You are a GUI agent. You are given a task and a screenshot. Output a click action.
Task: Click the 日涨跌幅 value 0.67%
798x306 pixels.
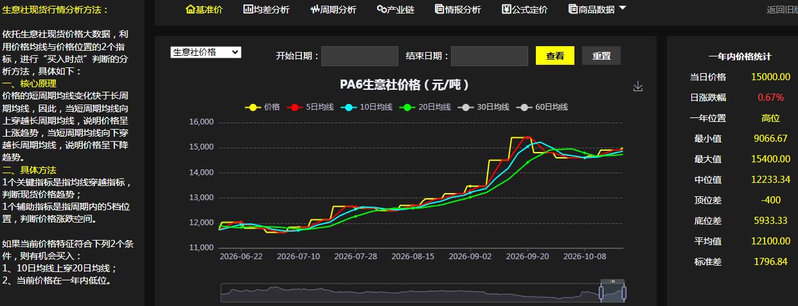[x=770, y=98]
